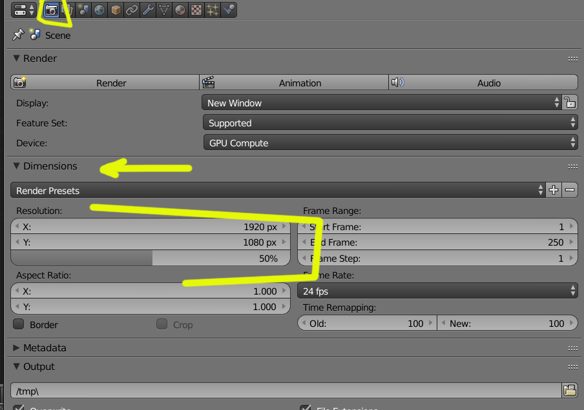Expand the Metadata panel
This screenshot has width=584, height=410.
[16, 348]
